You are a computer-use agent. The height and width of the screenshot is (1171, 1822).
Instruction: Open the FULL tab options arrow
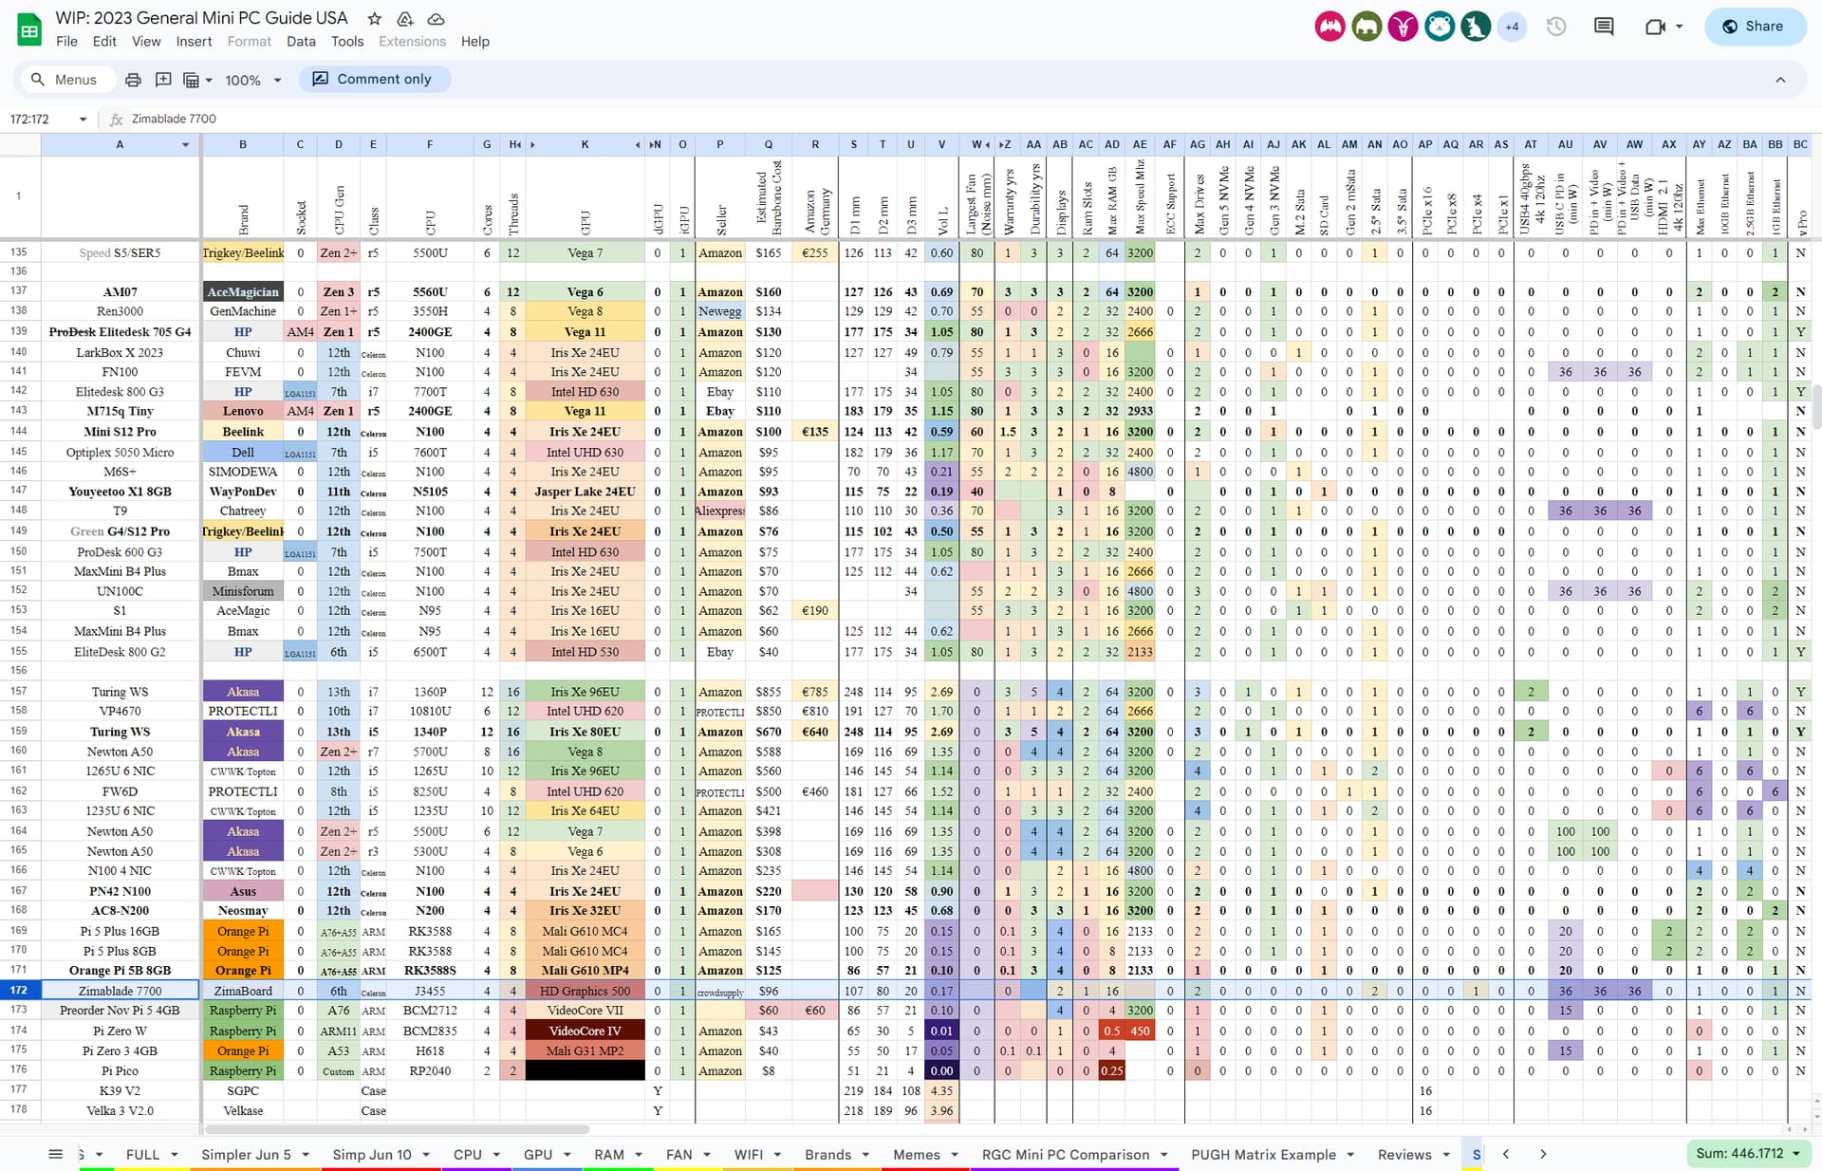point(175,1155)
